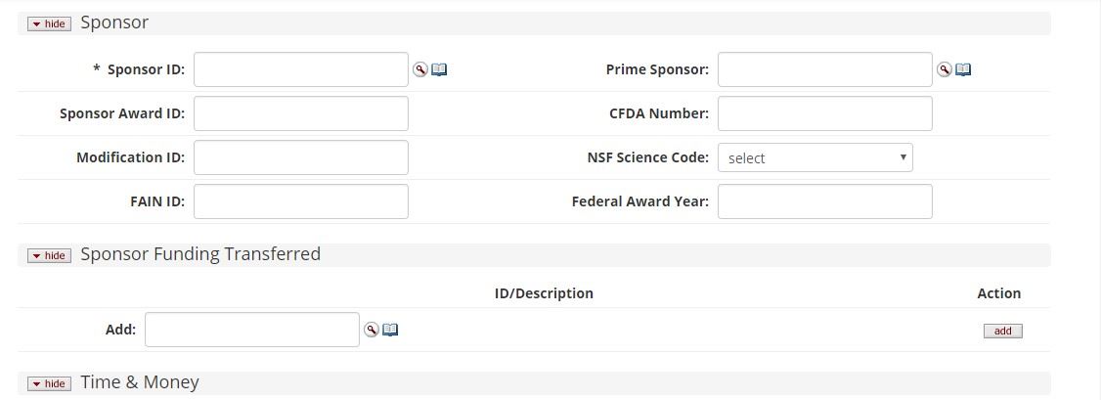Open Sponsor ID lookup magnifier icon
Image resolution: width=1101 pixels, height=400 pixels.
[419, 69]
